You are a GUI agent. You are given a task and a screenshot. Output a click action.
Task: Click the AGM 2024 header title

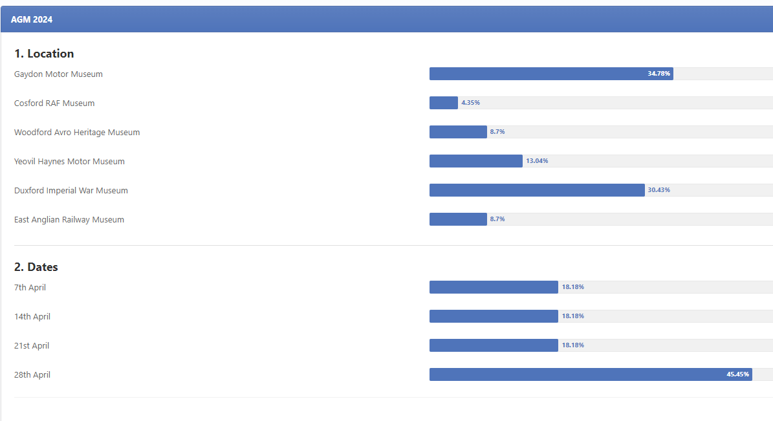32,19
